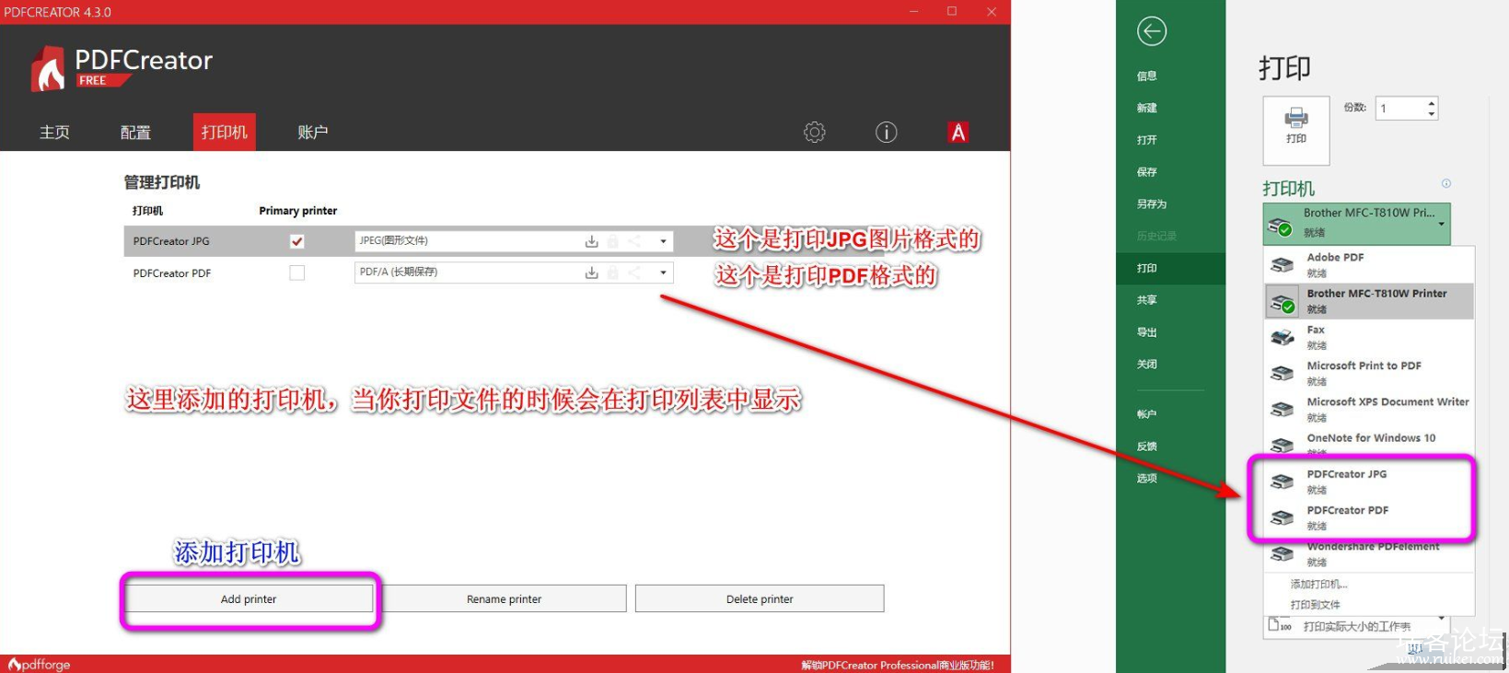The width and height of the screenshot is (1509, 673).
Task: Select Wondershare PDFelement printer icon
Action: pos(1283,553)
